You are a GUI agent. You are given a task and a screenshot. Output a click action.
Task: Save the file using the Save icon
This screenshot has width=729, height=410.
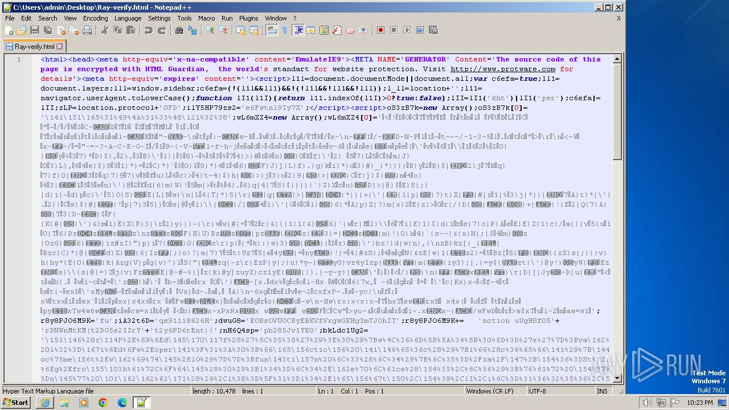[34, 30]
